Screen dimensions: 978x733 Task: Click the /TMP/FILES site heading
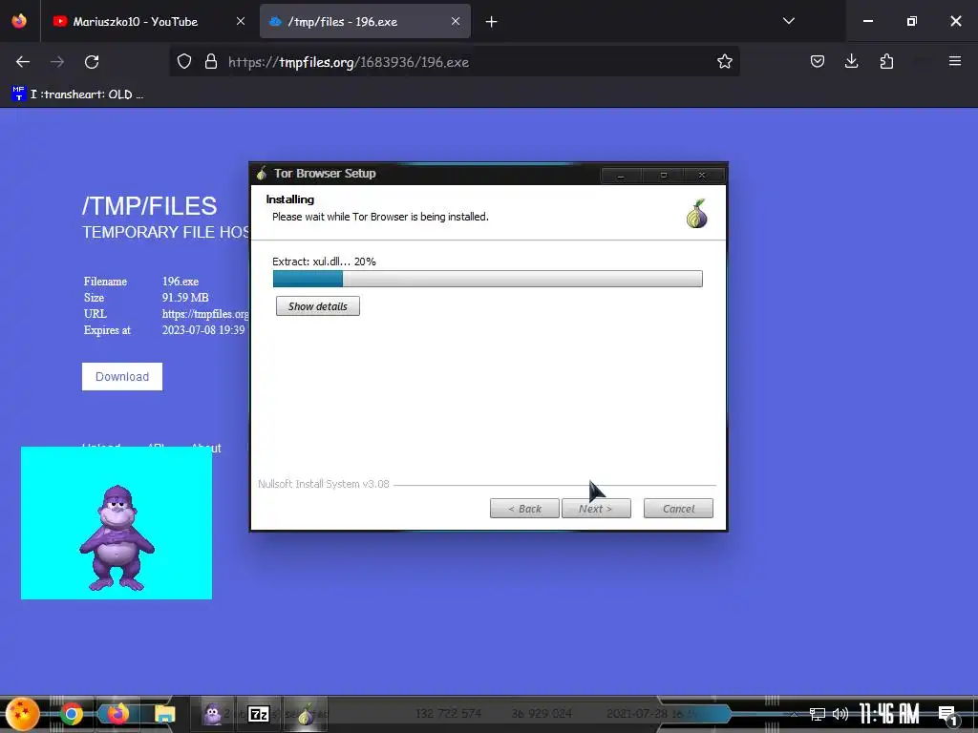click(150, 206)
